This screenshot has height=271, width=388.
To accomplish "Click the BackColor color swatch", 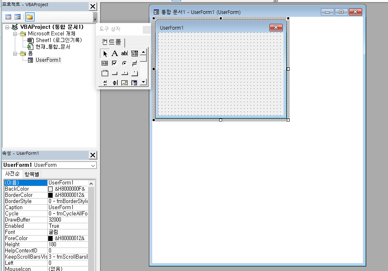I will (50, 189).
